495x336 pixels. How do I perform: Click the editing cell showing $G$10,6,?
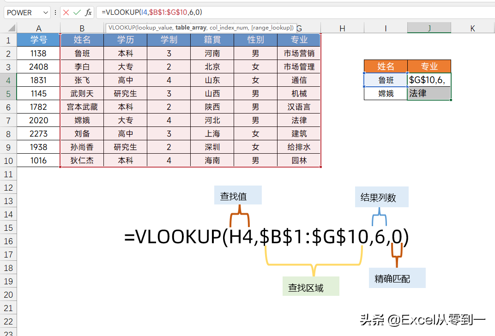click(429, 80)
